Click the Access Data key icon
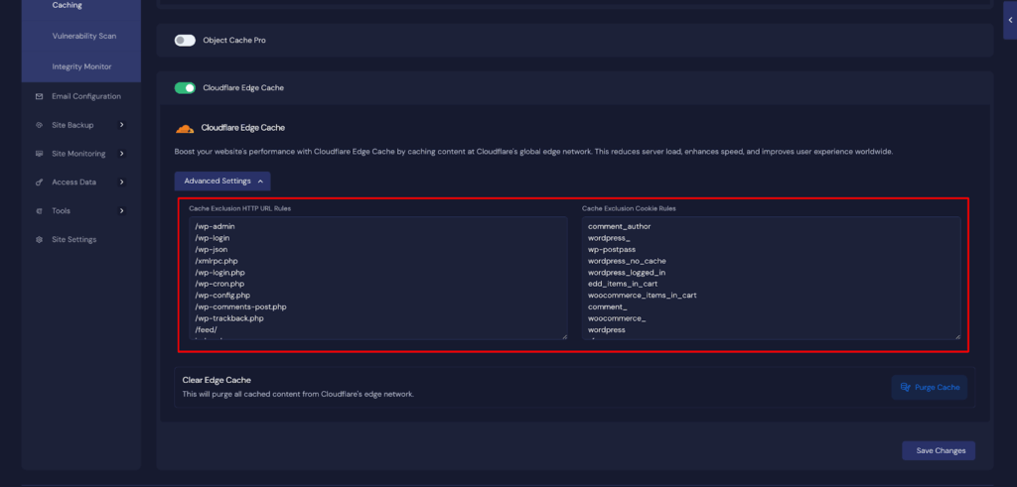Image resolution: width=1017 pixels, height=487 pixels. [39, 183]
